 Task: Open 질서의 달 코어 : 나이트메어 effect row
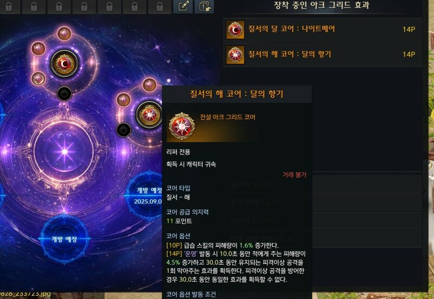322,30
